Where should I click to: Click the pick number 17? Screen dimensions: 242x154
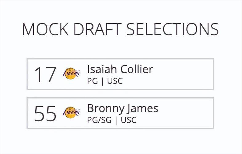click(x=45, y=74)
